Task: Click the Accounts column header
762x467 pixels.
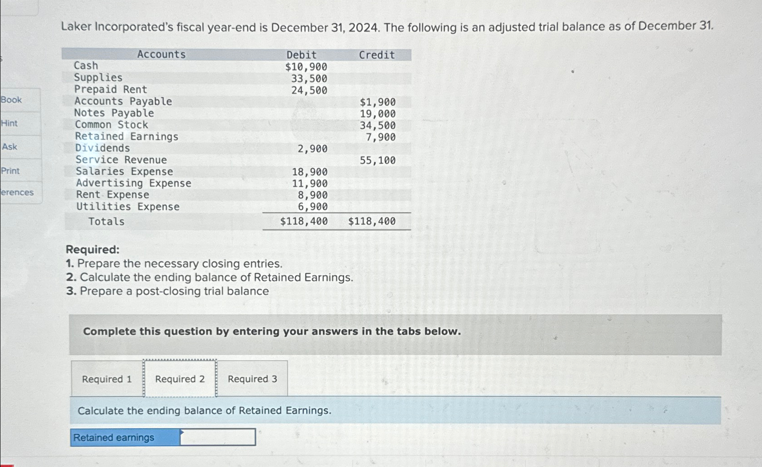Action: (x=161, y=55)
